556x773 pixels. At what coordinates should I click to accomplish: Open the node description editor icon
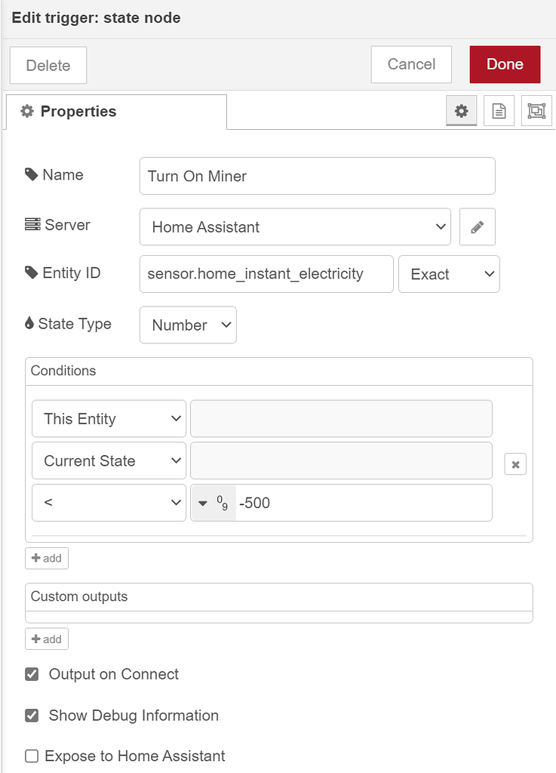point(499,110)
